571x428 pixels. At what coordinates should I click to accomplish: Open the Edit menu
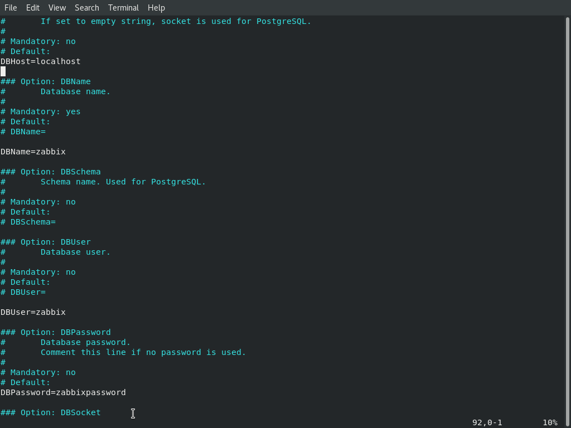33,8
